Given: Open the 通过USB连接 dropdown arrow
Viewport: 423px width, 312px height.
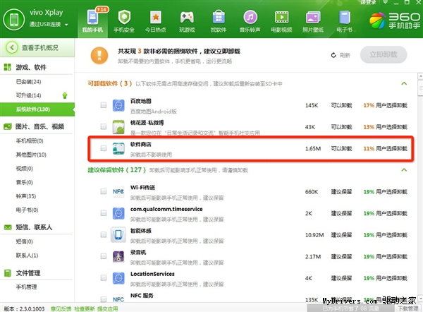Looking at the screenshot, I should [66, 25].
